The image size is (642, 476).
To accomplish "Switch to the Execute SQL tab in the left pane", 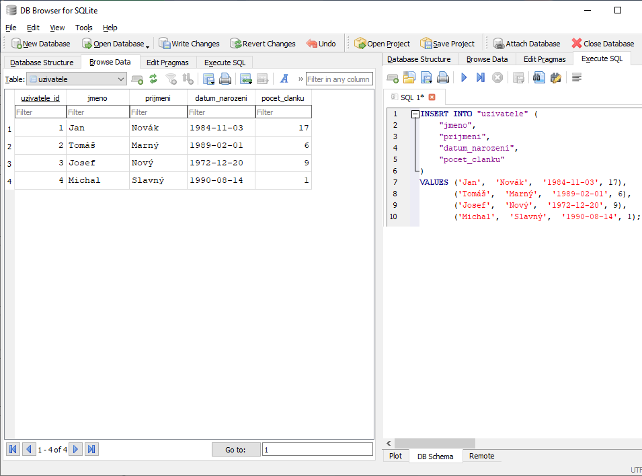I will click(x=225, y=63).
